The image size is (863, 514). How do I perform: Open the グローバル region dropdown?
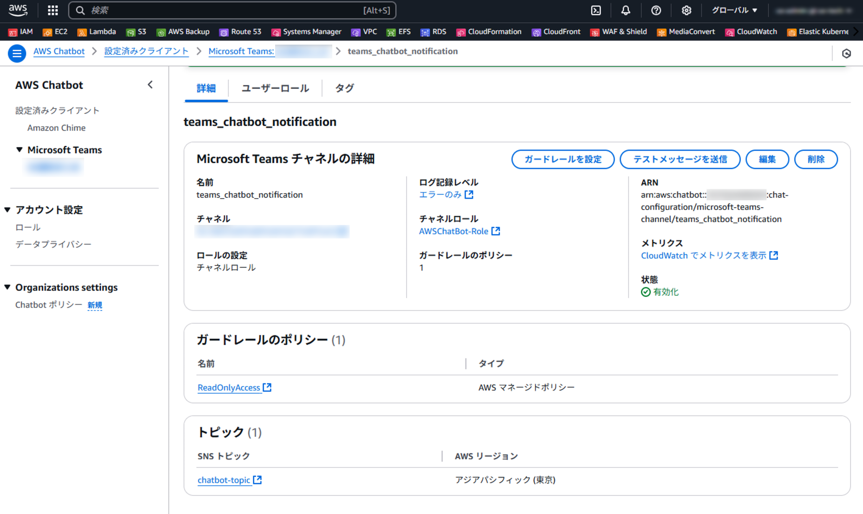734,10
